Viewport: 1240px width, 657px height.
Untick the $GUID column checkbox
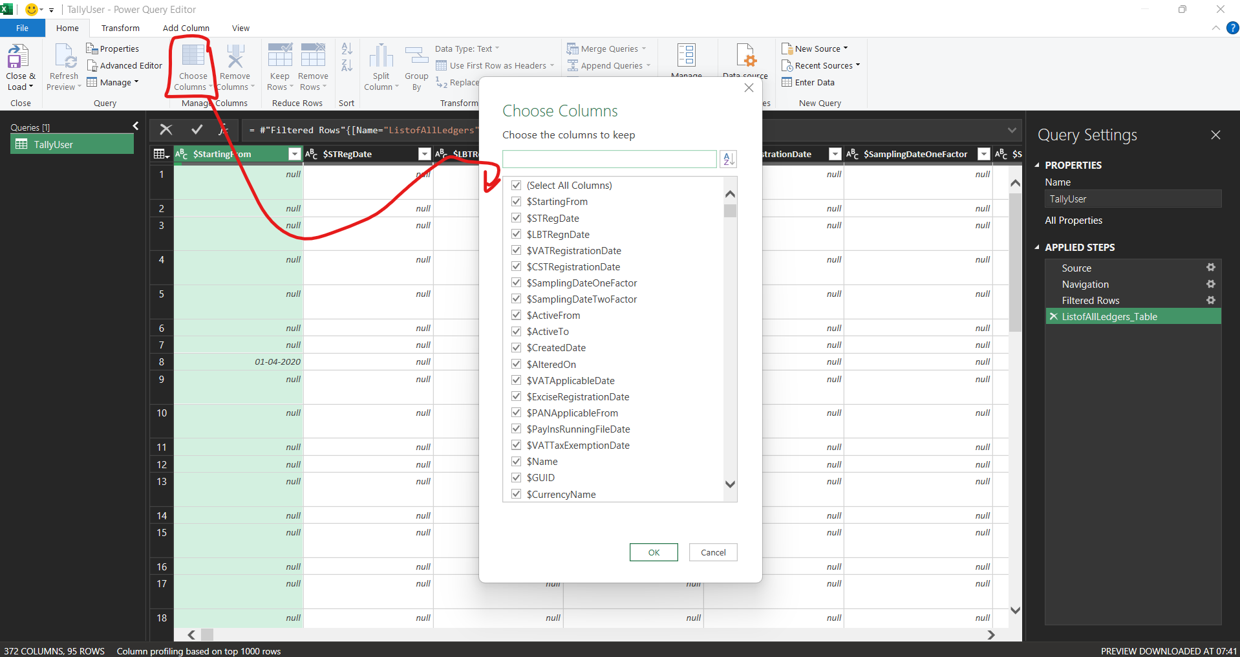click(517, 478)
